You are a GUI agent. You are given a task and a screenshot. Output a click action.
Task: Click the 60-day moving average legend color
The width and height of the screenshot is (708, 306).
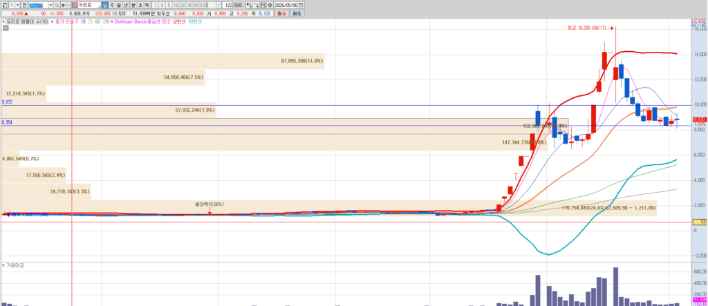(97, 21)
